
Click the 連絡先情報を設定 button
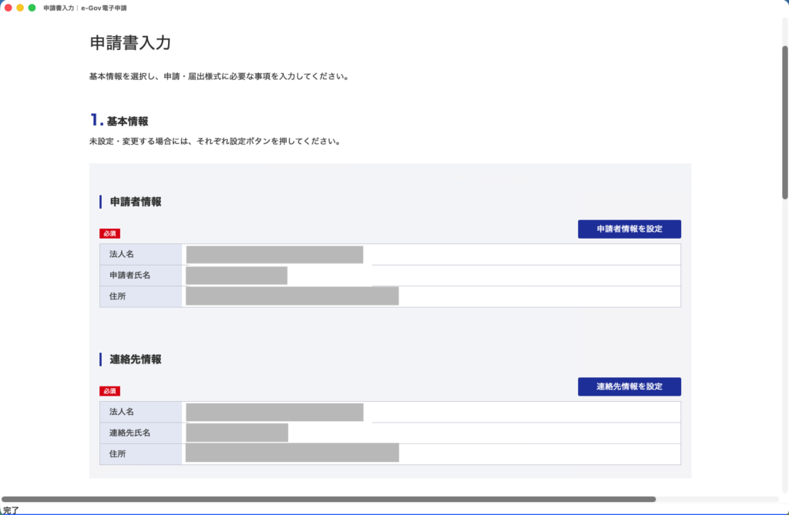pos(629,386)
